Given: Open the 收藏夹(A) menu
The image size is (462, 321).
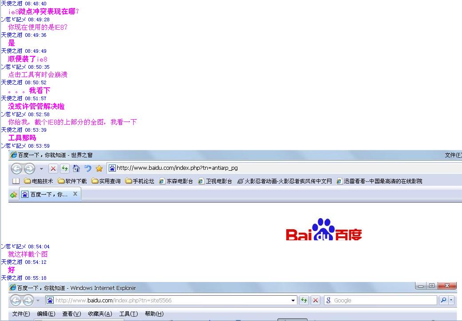Looking at the screenshot, I should (x=100, y=313).
